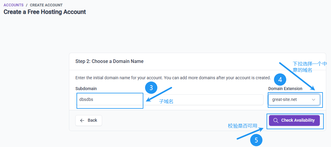Image resolution: width=331 pixels, height=147 pixels.
Task: Click the blue circle numbered 3
Action: tap(151, 88)
